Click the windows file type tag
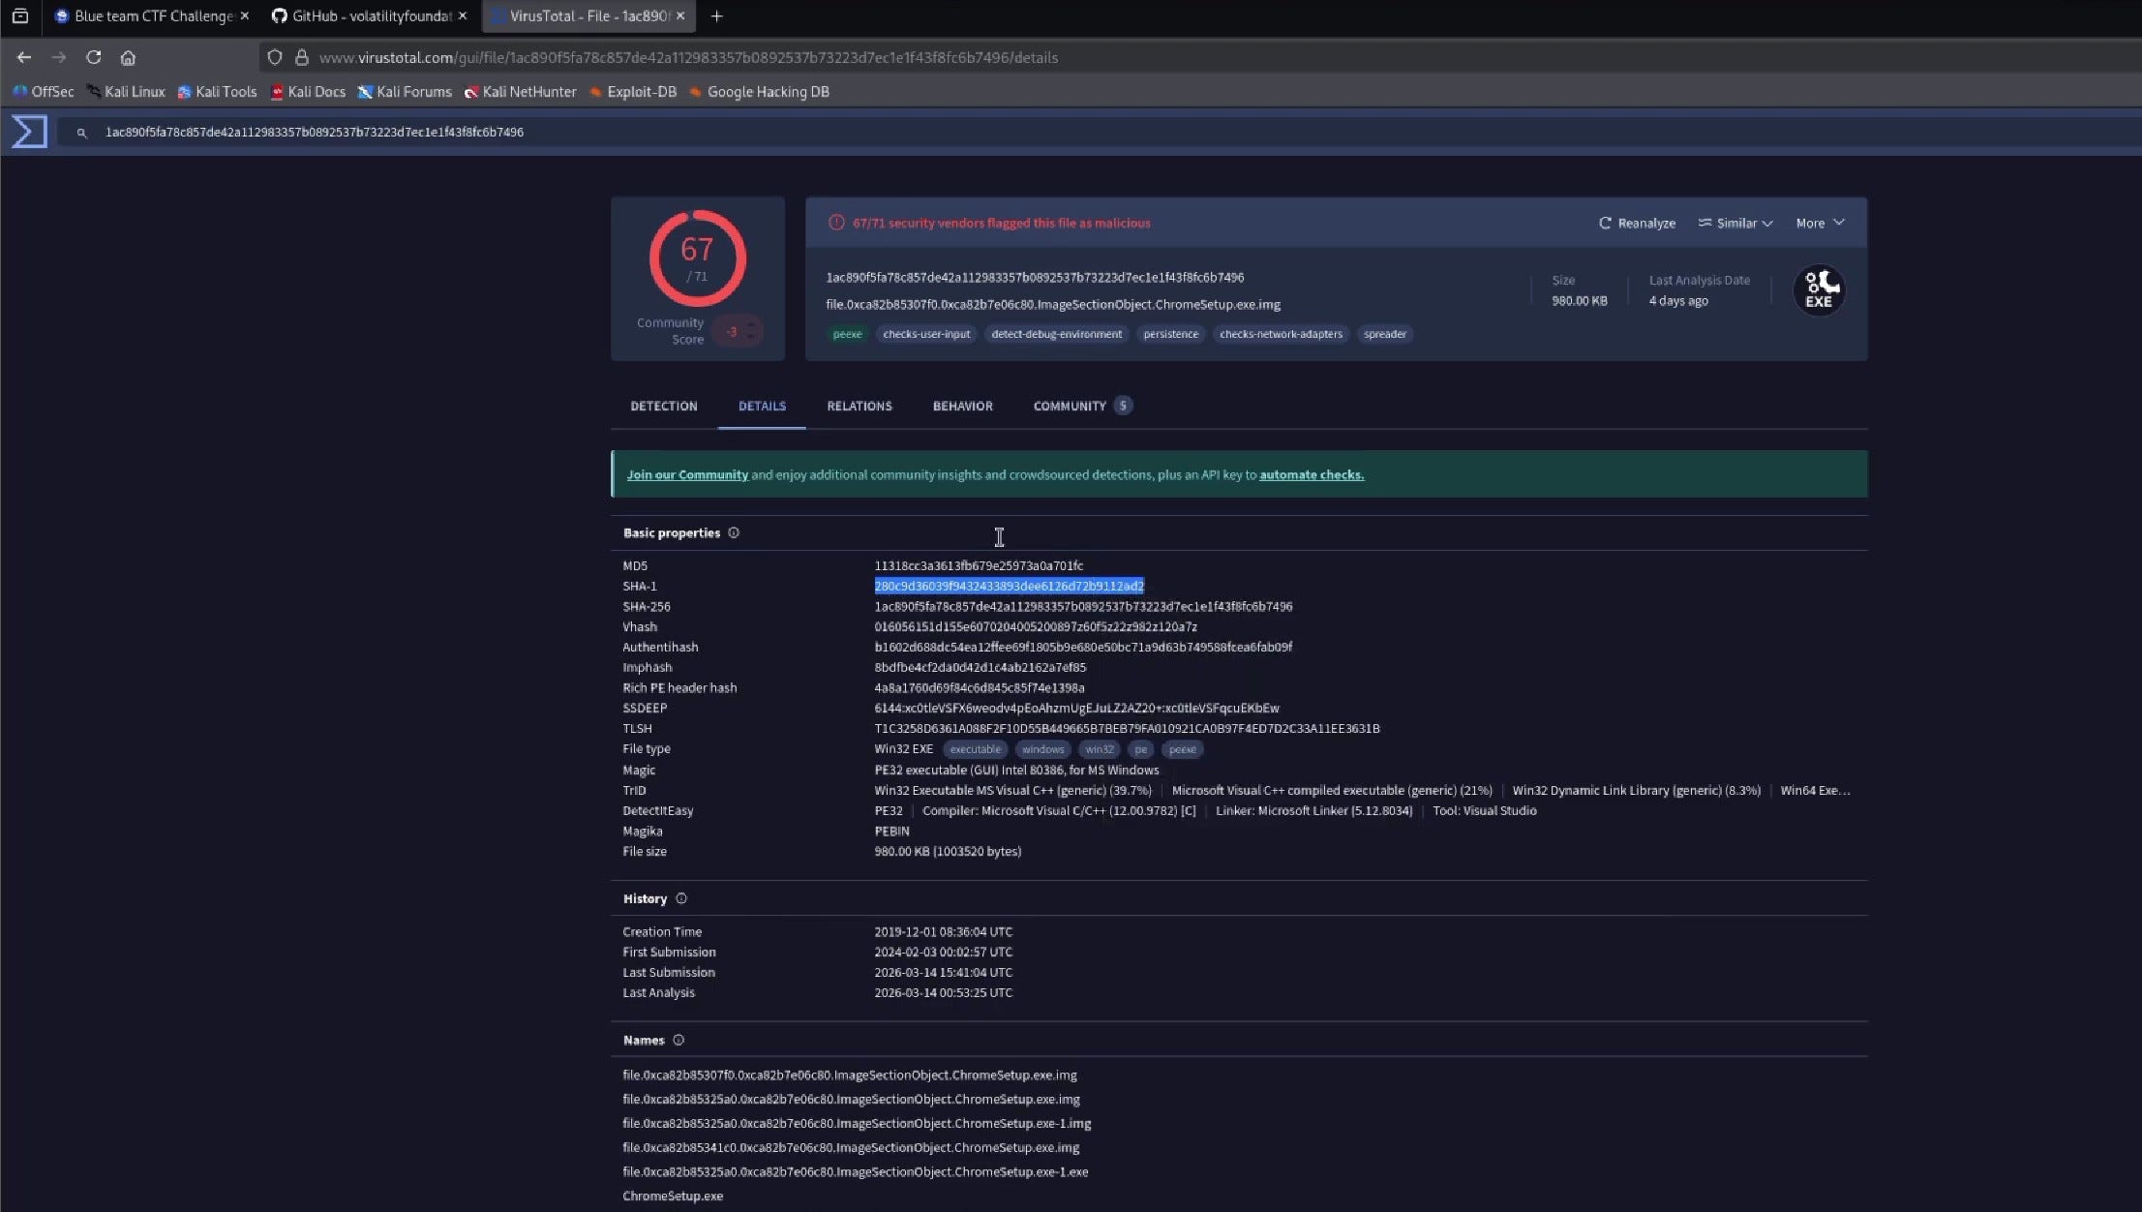The height and width of the screenshot is (1212, 2142). pyautogui.click(x=1042, y=749)
